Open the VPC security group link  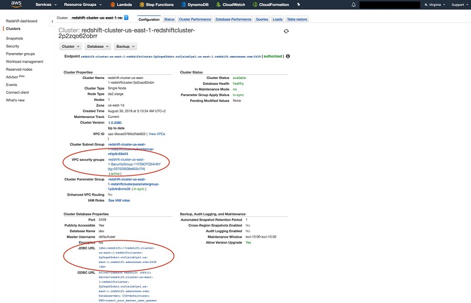pyautogui.click(x=134, y=164)
